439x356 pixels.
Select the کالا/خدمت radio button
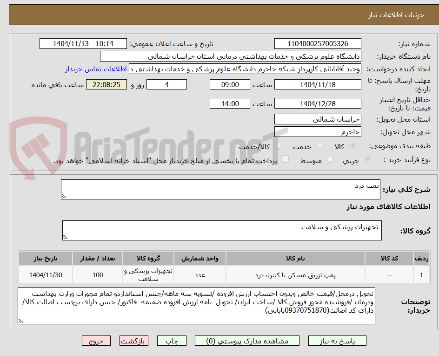(x=279, y=145)
